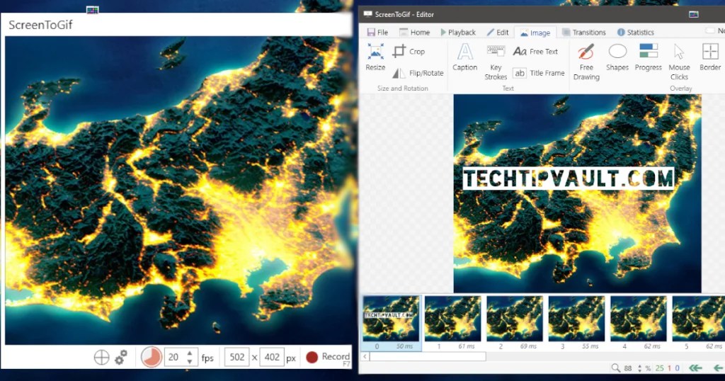Start recording with Record button
Viewport: 725px width, 381px height.
(x=328, y=357)
